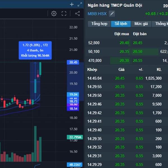Click the Ngân hàng TMCP Quân Đội title
Viewport: 168px width, 168px height.
point(115,5)
